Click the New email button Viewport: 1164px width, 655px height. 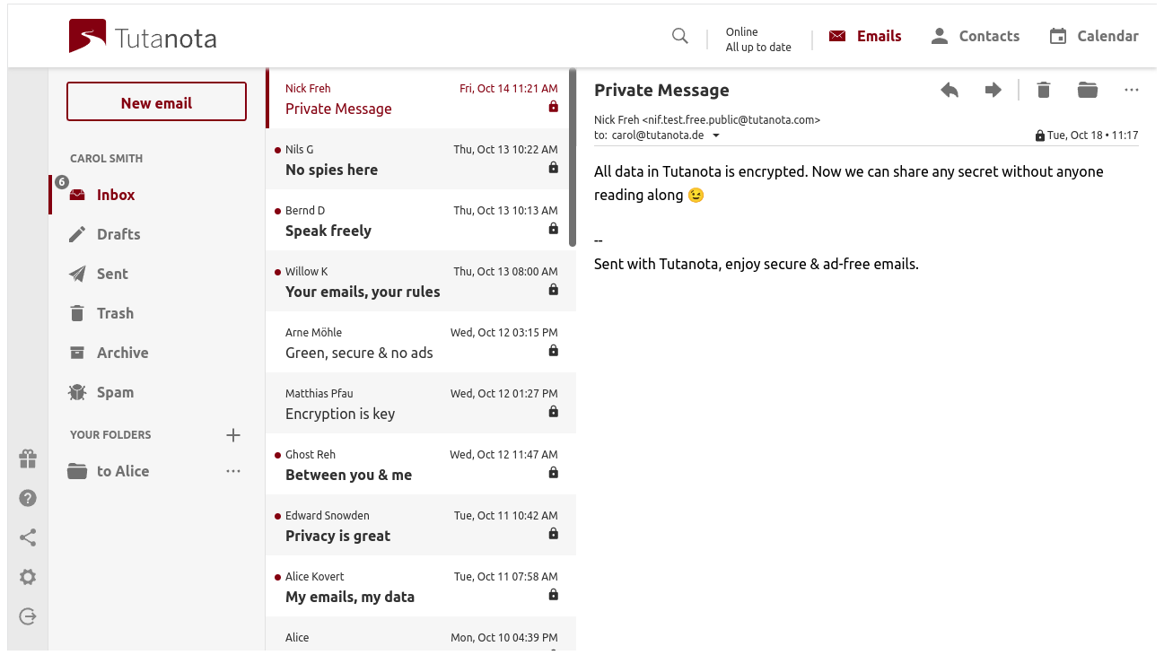coord(156,102)
